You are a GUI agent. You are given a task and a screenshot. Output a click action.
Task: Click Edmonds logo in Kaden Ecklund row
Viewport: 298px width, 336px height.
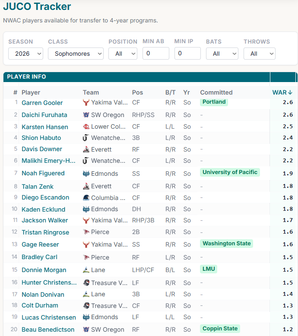pos(86,209)
